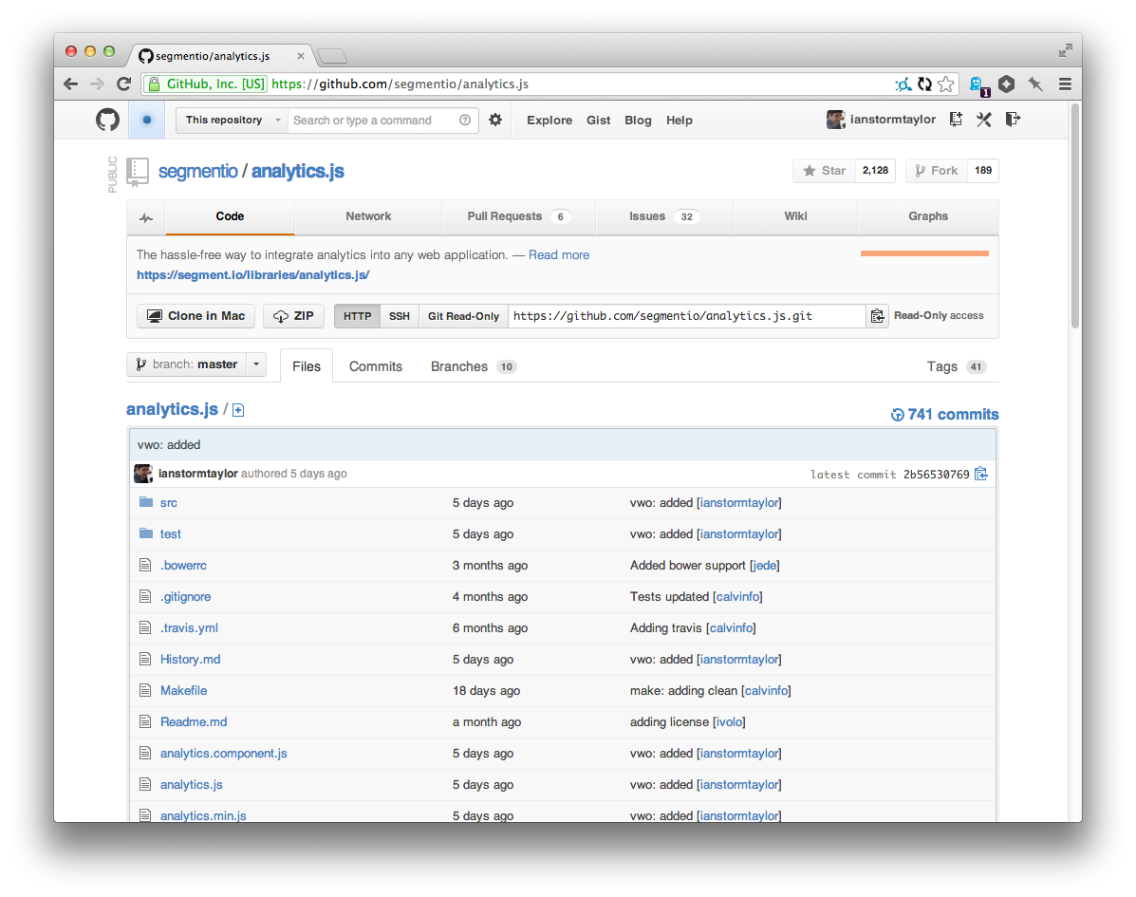This screenshot has height=897, width=1136.
Task: Open the blue notifications indicator
Action: pyautogui.click(x=147, y=120)
